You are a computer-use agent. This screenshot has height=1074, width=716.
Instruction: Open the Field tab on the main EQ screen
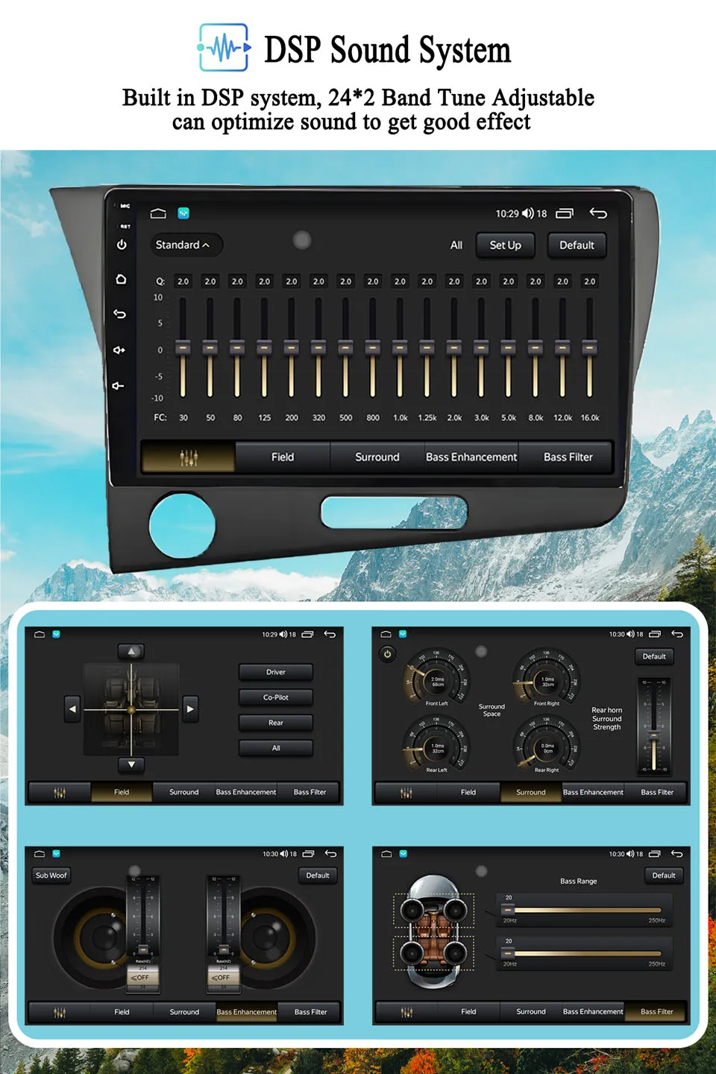pos(283,457)
